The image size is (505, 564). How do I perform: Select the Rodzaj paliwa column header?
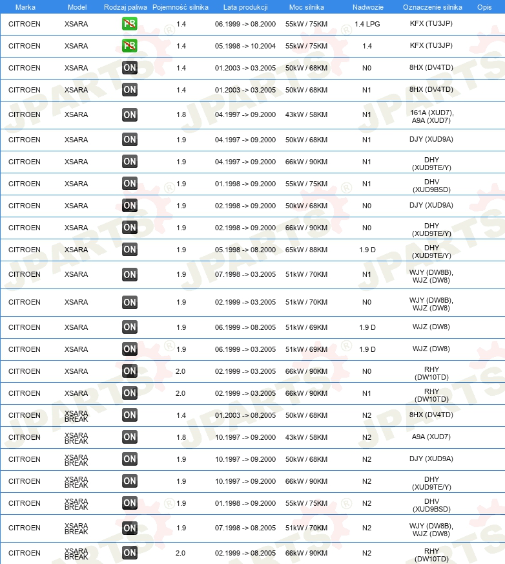pos(125,7)
